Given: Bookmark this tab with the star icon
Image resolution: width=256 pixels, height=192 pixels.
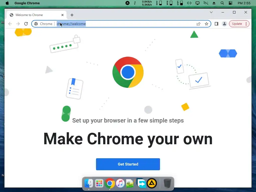Looking at the screenshot, I should coord(206,24).
